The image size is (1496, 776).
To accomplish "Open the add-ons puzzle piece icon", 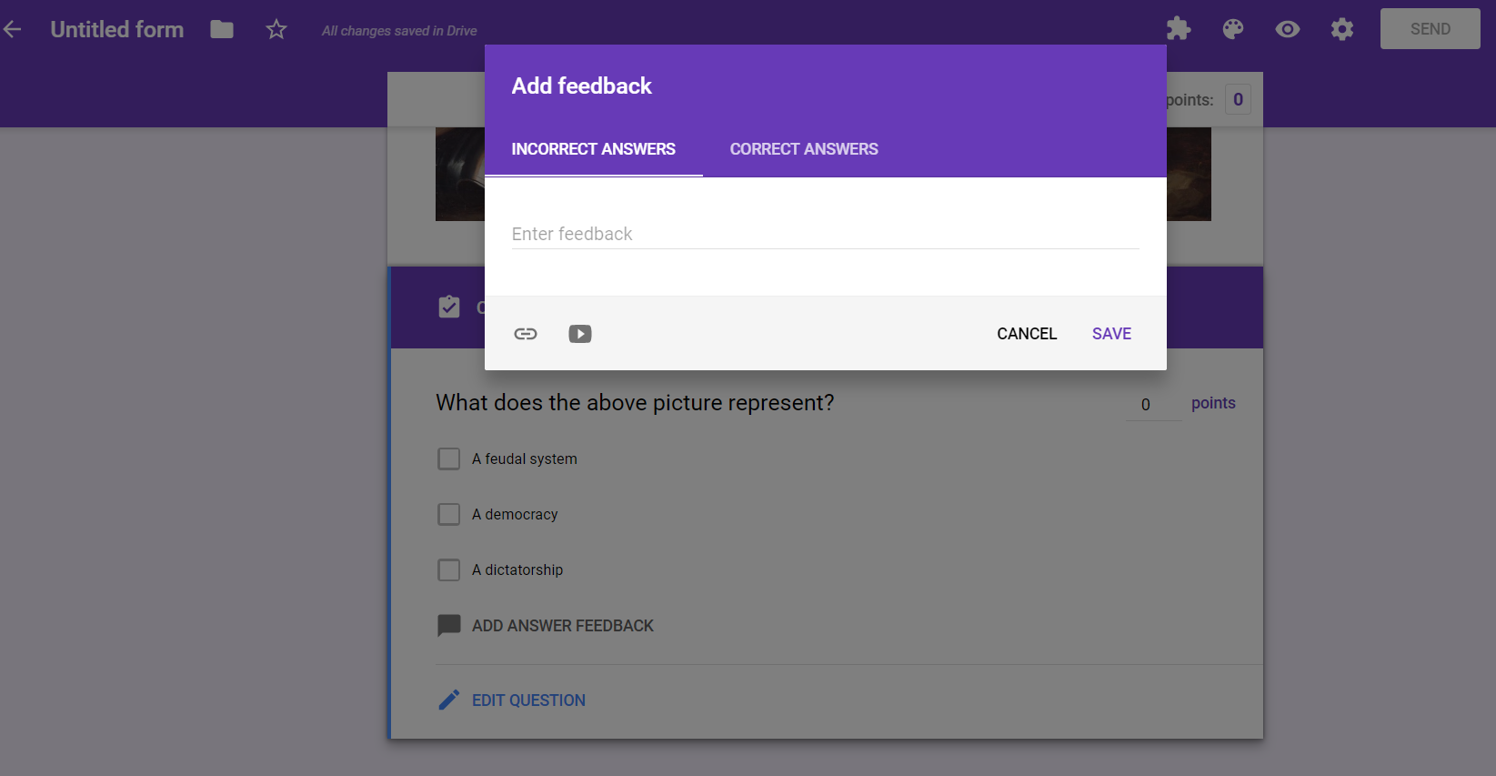I will pyautogui.click(x=1179, y=29).
